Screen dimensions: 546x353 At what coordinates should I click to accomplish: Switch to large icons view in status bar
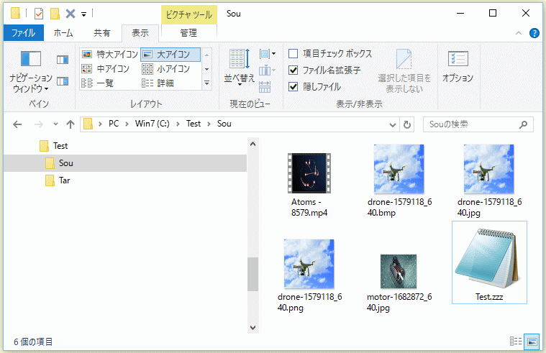532,341
